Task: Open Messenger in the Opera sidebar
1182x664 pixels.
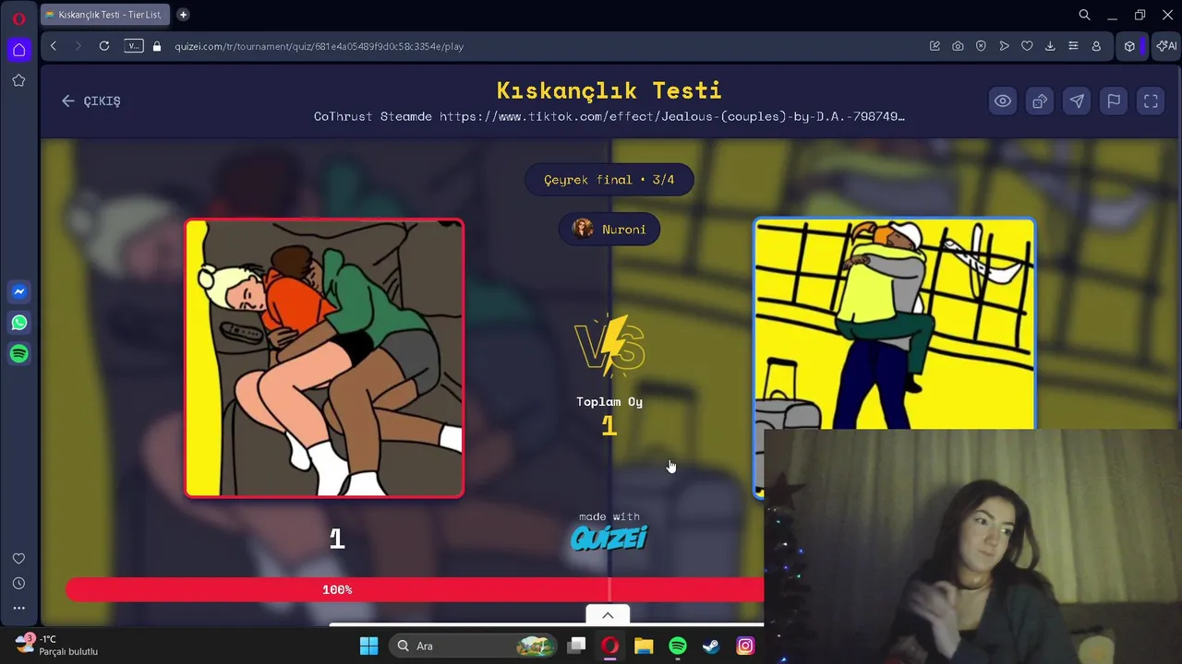Action: click(x=18, y=291)
